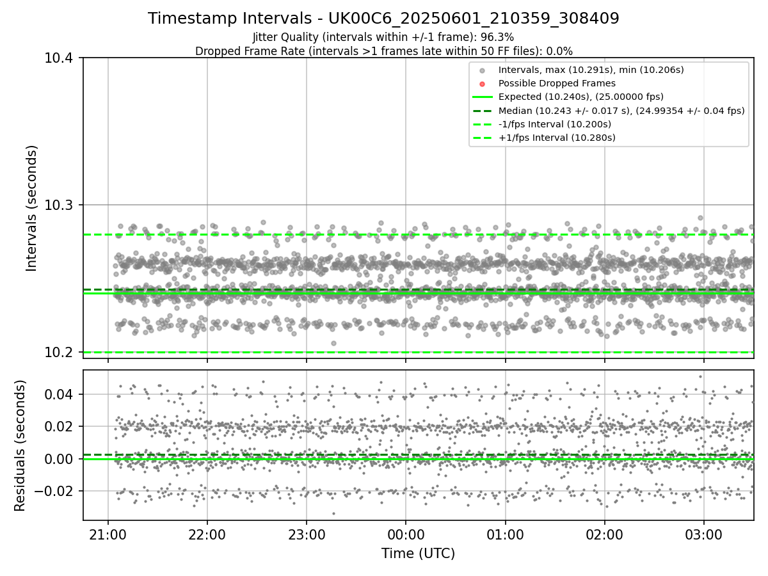Select the 01:00 time tick label
The image size is (768, 576).
pyautogui.click(x=506, y=534)
